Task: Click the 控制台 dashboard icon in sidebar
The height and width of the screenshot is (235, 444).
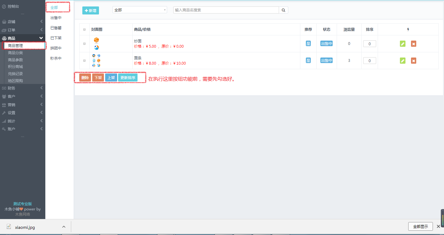Action: pos(4,6)
